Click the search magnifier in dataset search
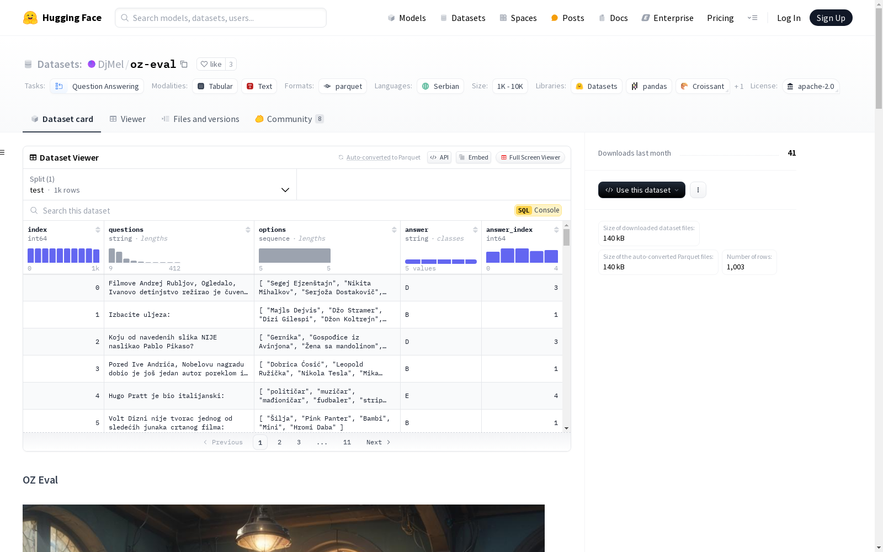Viewport: 883px width, 552px height. click(34, 210)
